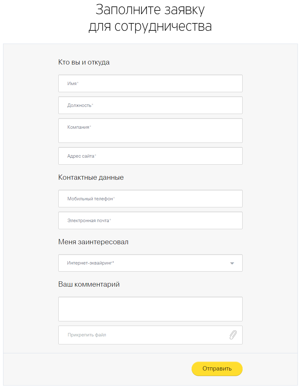Click the paperclip attach file icon
This screenshot has width=300, height=388.
tap(233, 335)
